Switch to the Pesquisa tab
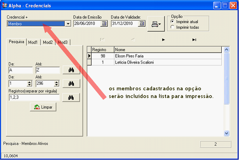Image resolution: width=239 pixels, height=160 pixels. (17, 42)
